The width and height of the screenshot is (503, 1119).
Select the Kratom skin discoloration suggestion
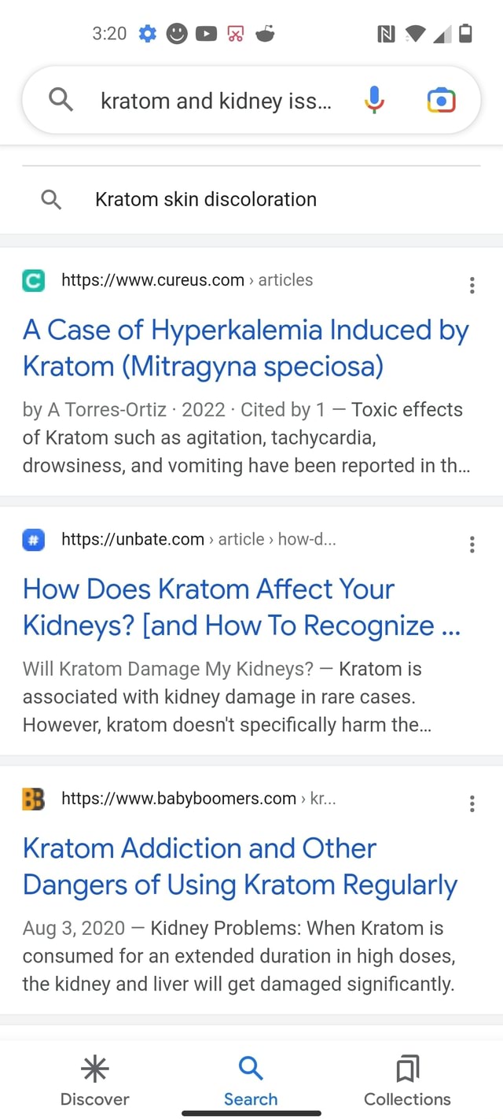(205, 198)
